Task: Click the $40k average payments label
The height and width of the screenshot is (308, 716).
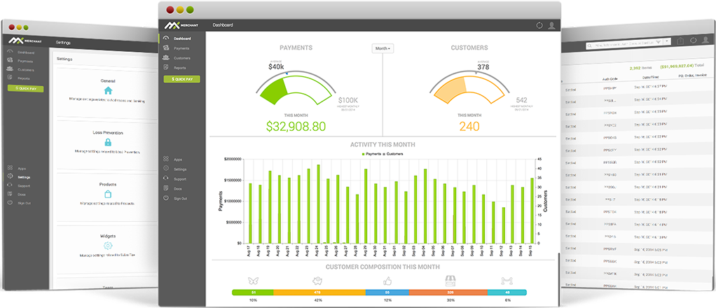Action: 276,67
